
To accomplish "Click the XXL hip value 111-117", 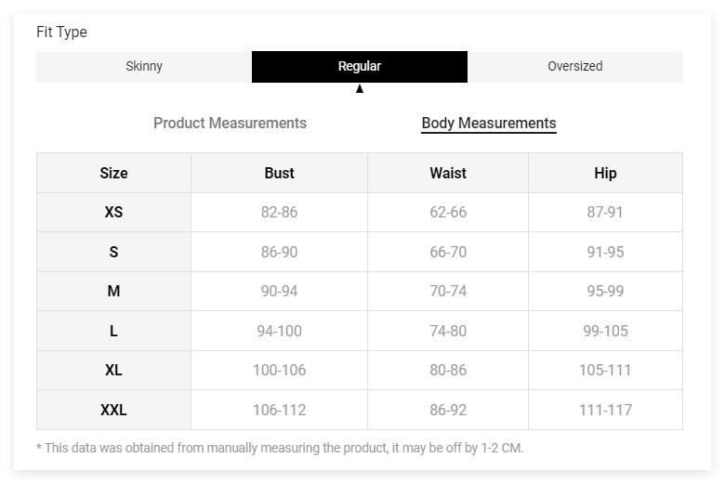I will (x=605, y=410).
